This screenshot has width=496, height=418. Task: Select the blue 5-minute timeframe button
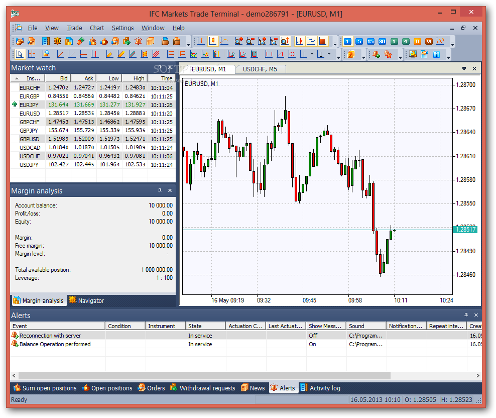coord(359,42)
